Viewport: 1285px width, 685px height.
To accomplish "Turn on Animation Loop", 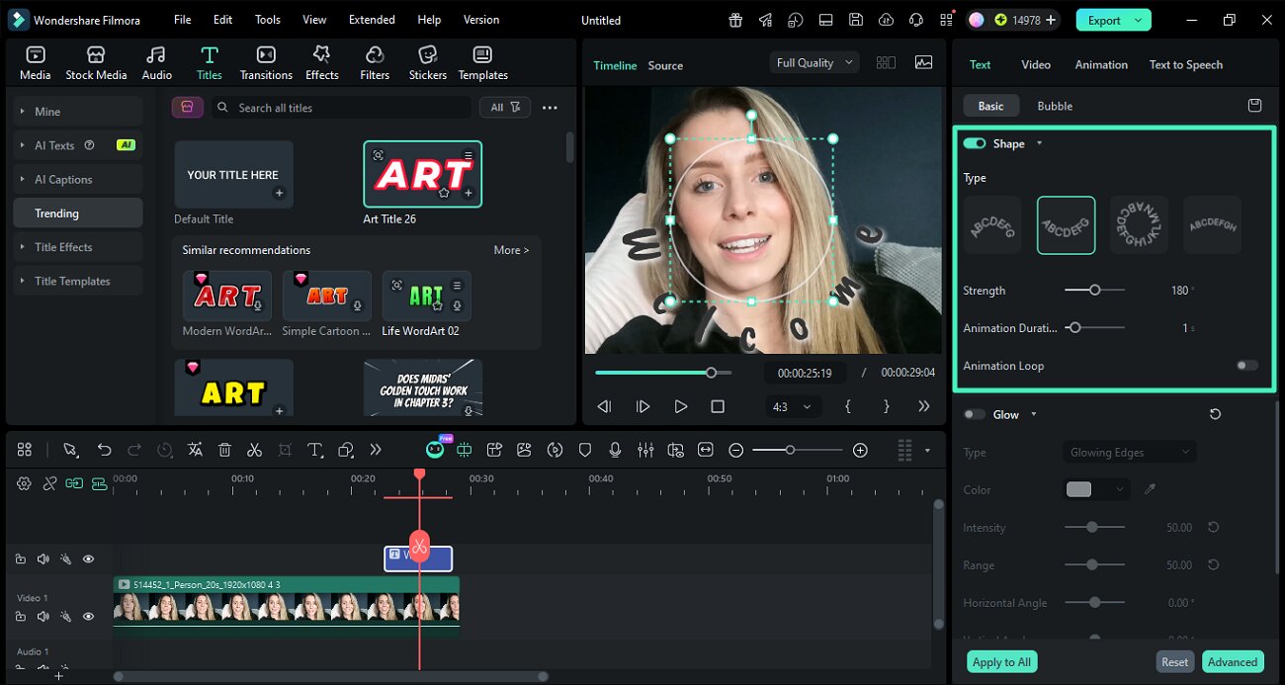I will pyautogui.click(x=1247, y=366).
